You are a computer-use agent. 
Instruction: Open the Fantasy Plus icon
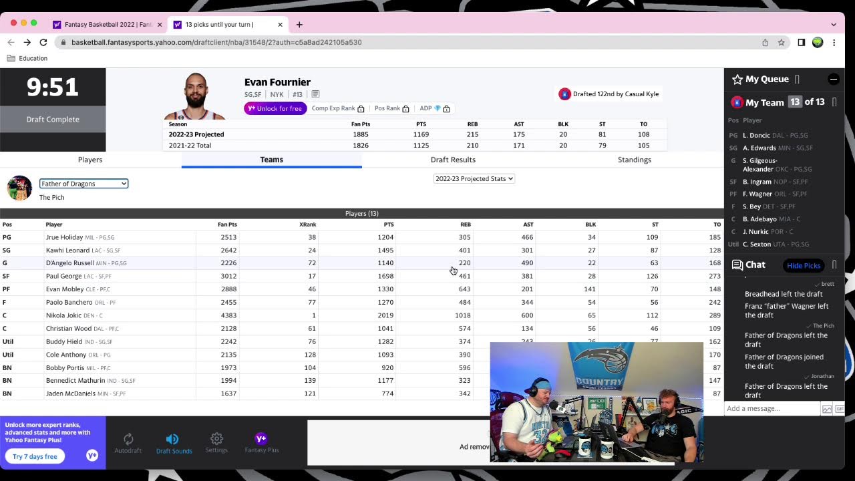(261, 439)
